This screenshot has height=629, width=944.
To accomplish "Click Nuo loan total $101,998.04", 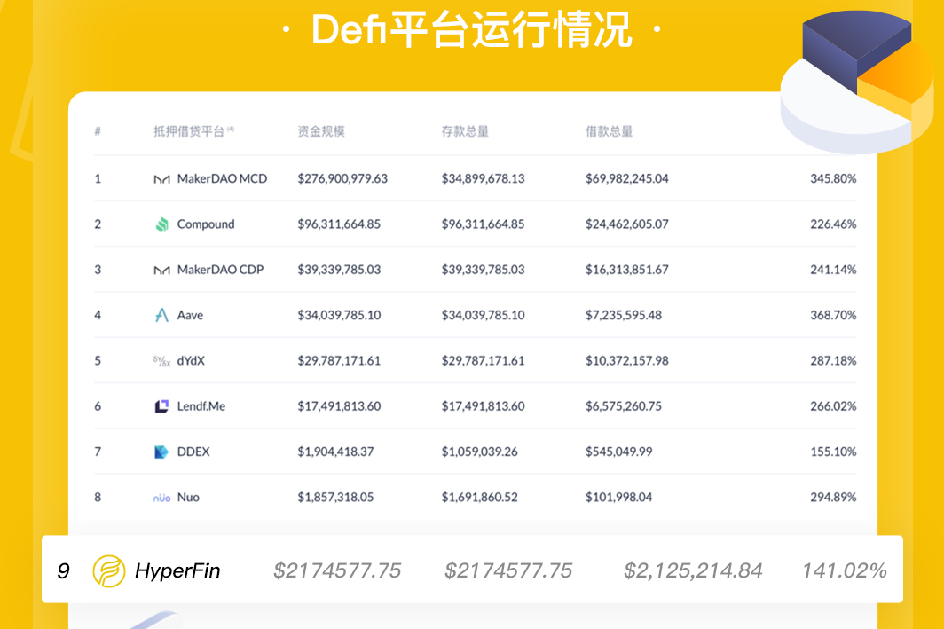I will coord(619,497).
